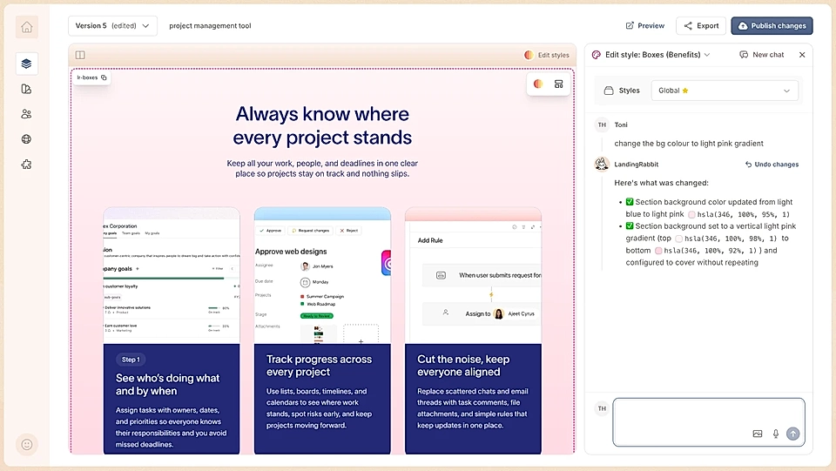This screenshot has height=471, width=836.
Task: Click Toni's user message text
Action: (x=688, y=144)
